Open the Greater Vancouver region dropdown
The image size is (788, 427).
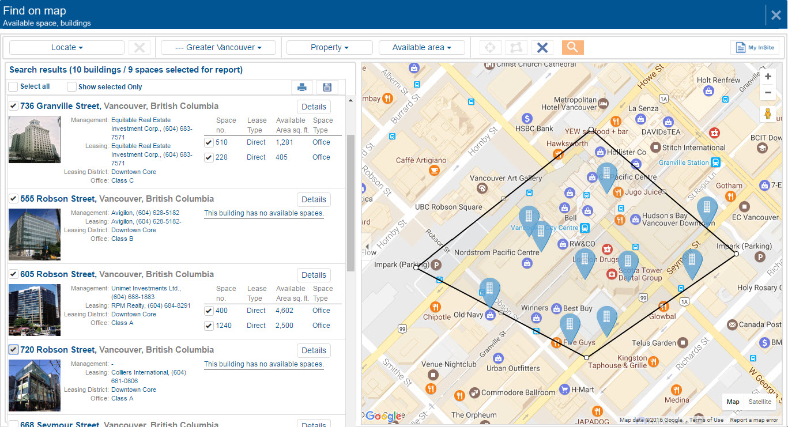(x=218, y=47)
